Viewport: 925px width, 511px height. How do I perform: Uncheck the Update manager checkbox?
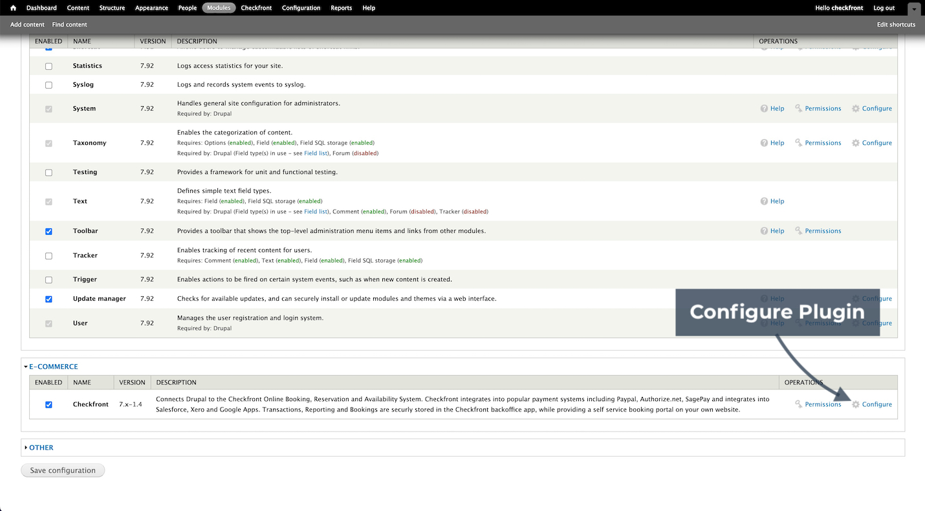49,299
